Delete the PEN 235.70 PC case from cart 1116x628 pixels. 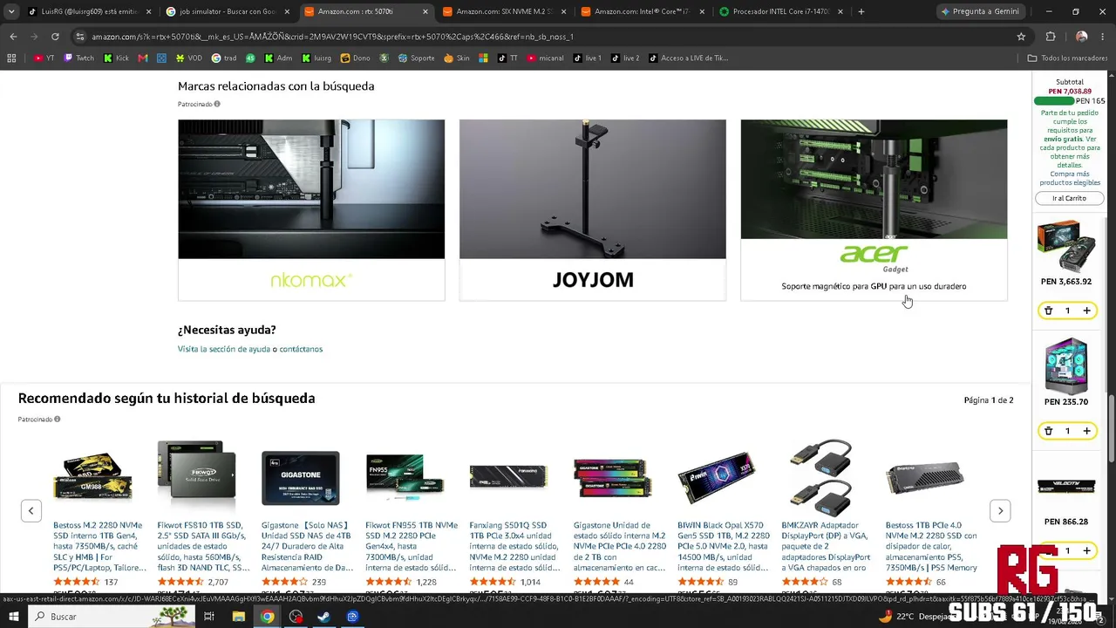(x=1049, y=431)
